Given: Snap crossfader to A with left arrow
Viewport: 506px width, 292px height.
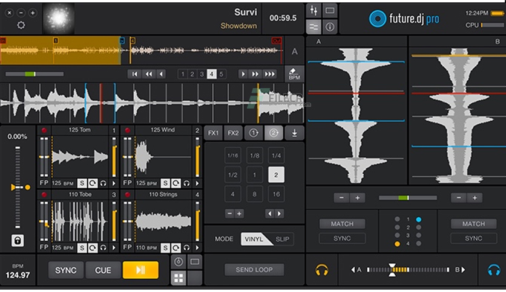Looking at the screenshot, I should 353,270.
